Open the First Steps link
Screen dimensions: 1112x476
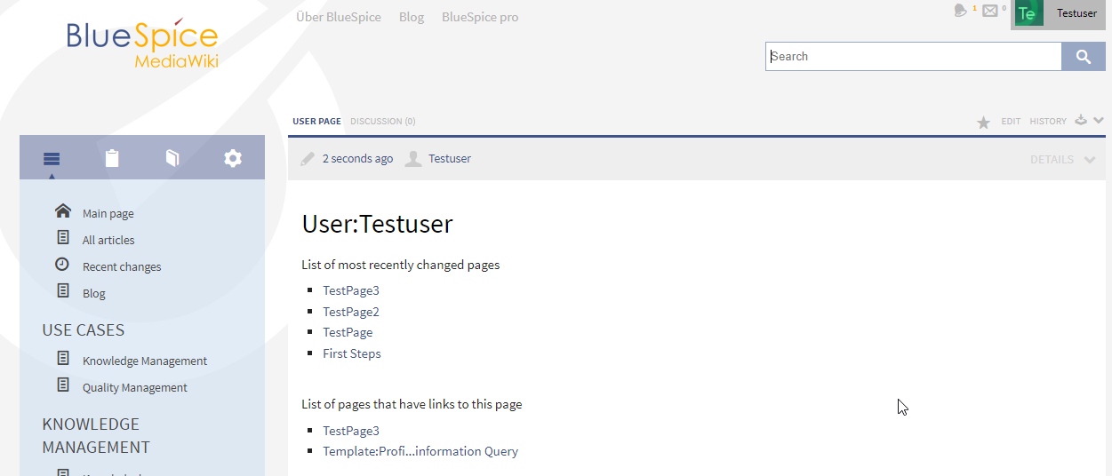point(351,353)
